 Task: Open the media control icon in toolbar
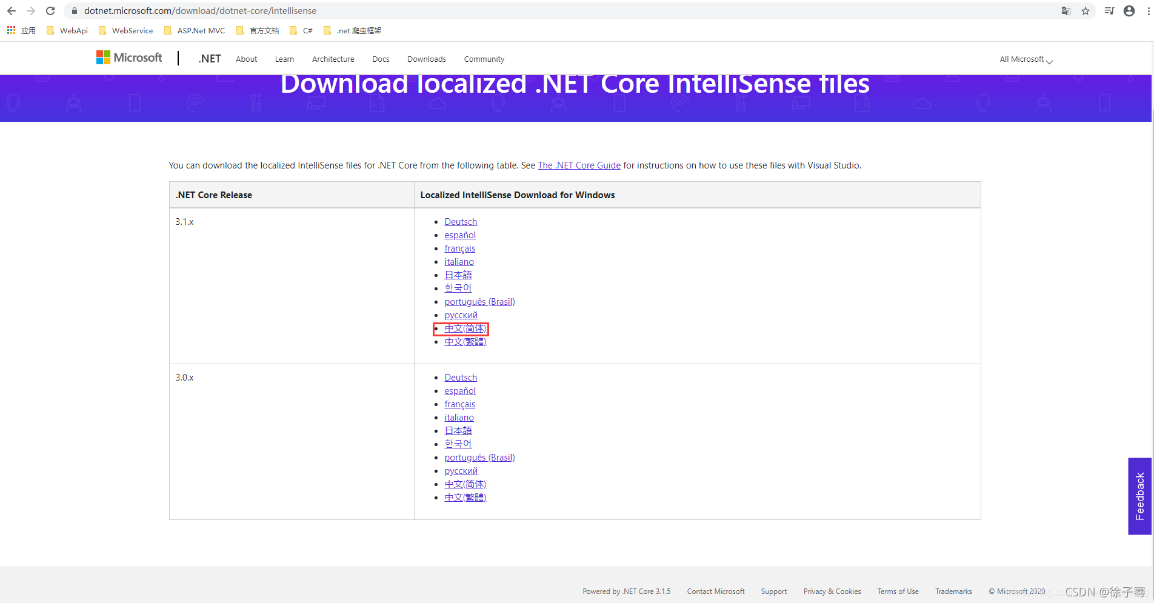click(x=1109, y=11)
